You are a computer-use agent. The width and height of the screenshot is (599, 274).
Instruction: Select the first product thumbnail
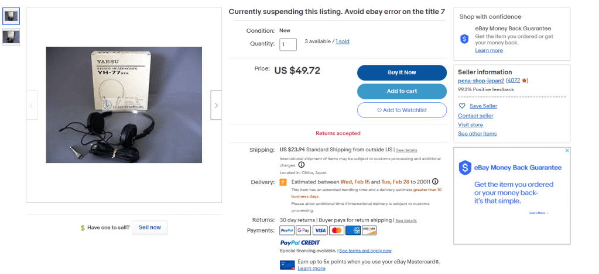[11, 16]
